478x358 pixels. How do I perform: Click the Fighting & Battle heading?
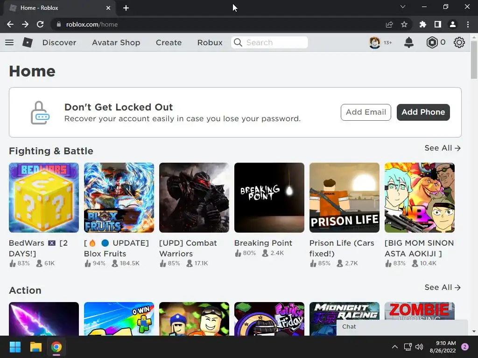pyautogui.click(x=51, y=151)
